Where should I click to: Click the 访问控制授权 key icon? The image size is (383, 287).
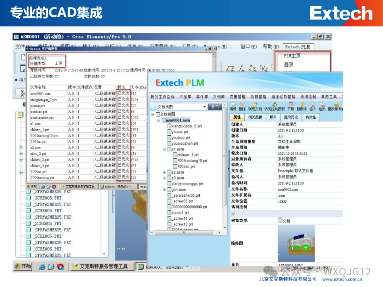click(x=274, y=105)
